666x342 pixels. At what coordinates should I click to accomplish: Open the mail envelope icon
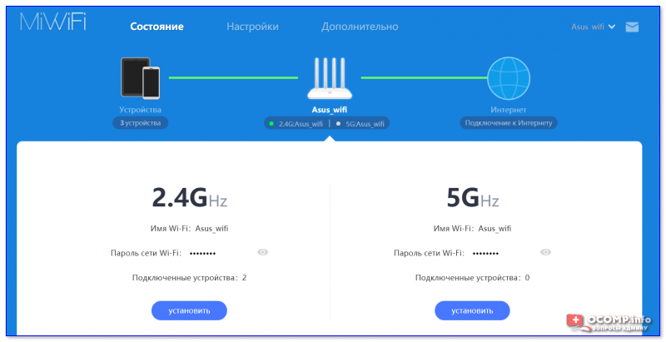[x=632, y=27]
